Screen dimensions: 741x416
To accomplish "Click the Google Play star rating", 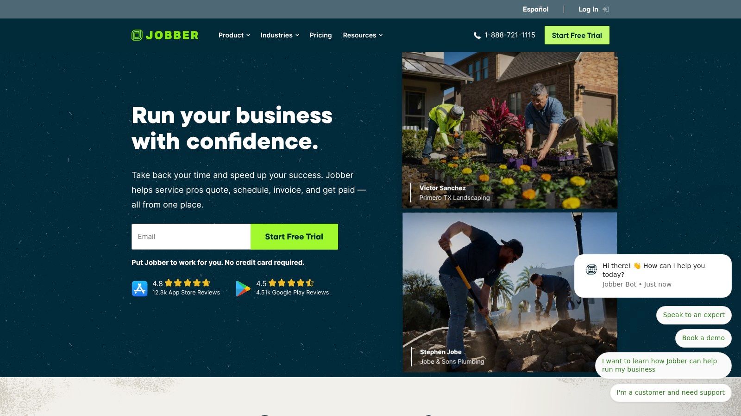I will (291, 283).
